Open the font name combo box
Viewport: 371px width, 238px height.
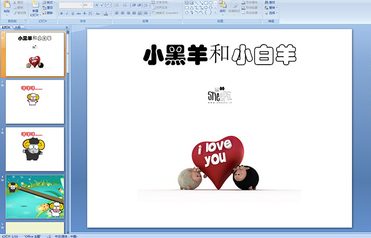pos(70,5)
